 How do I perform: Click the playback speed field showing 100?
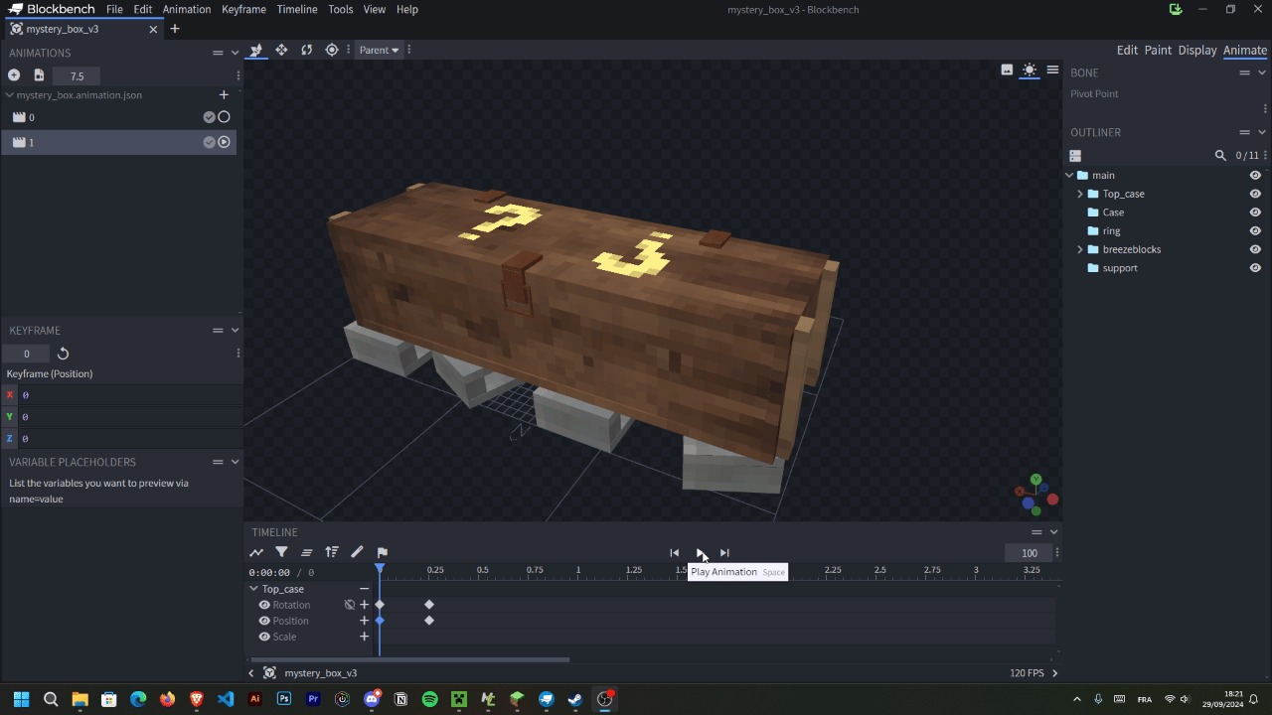pyautogui.click(x=1030, y=553)
